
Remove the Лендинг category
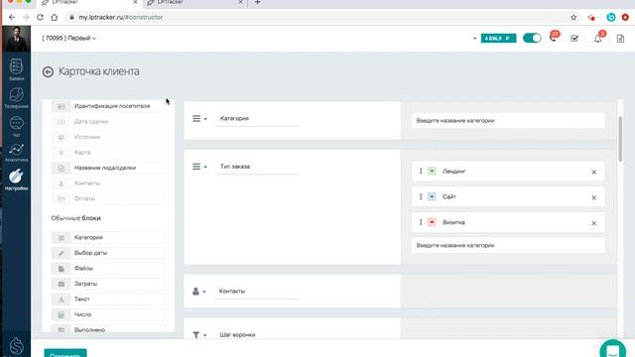click(x=593, y=172)
